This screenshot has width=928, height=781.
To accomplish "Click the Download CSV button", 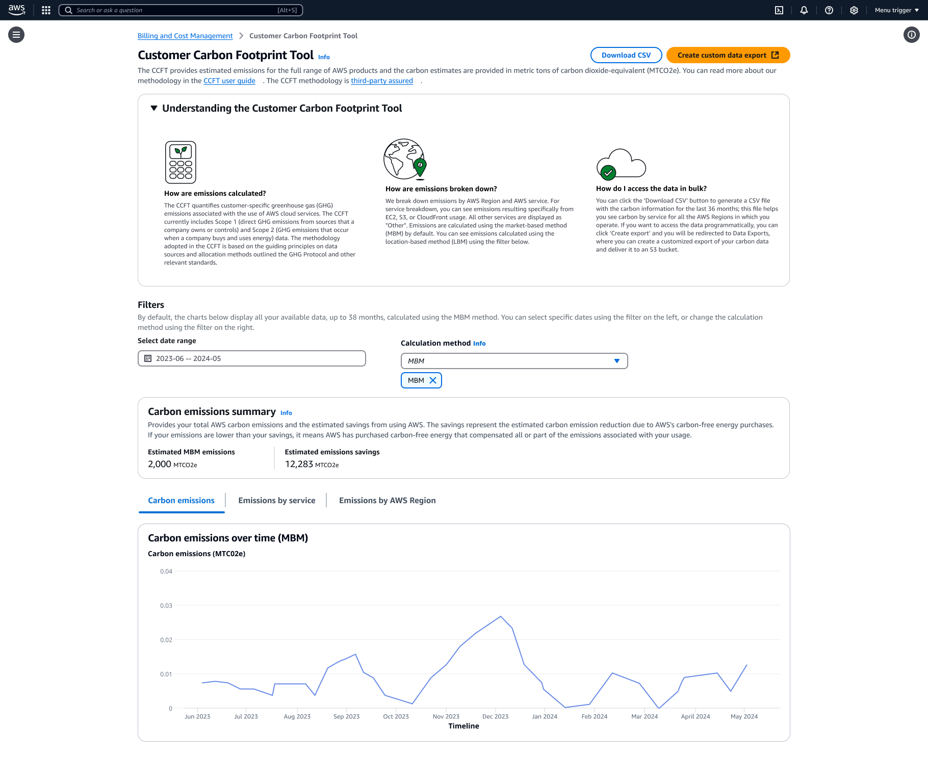I will [x=626, y=55].
